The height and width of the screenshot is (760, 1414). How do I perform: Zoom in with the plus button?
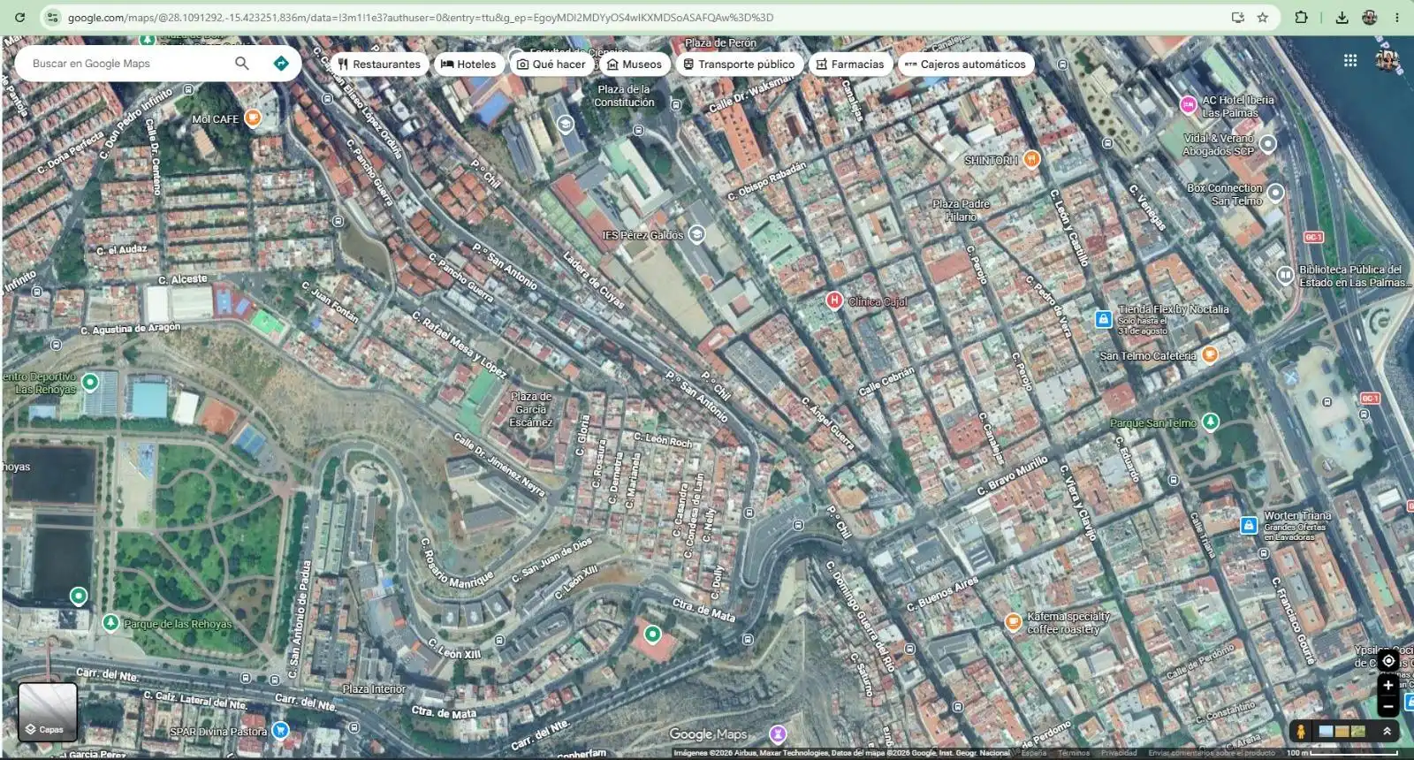pyautogui.click(x=1388, y=685)
